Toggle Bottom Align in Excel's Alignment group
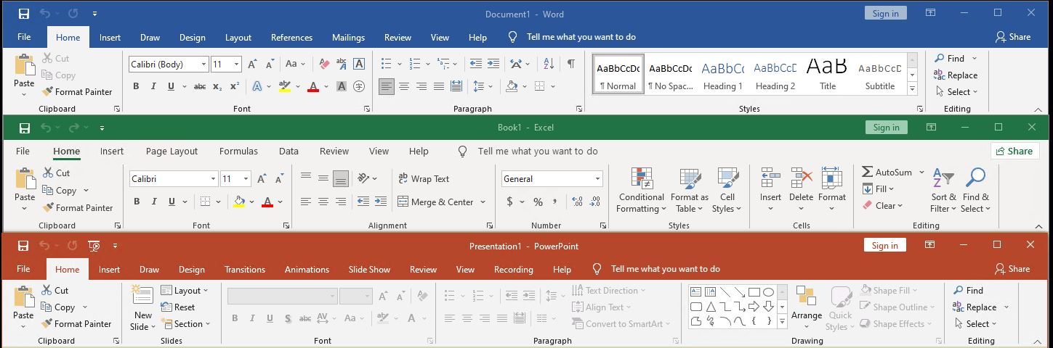The height and width of the screenshot is (348, 1053). point(340,178)
